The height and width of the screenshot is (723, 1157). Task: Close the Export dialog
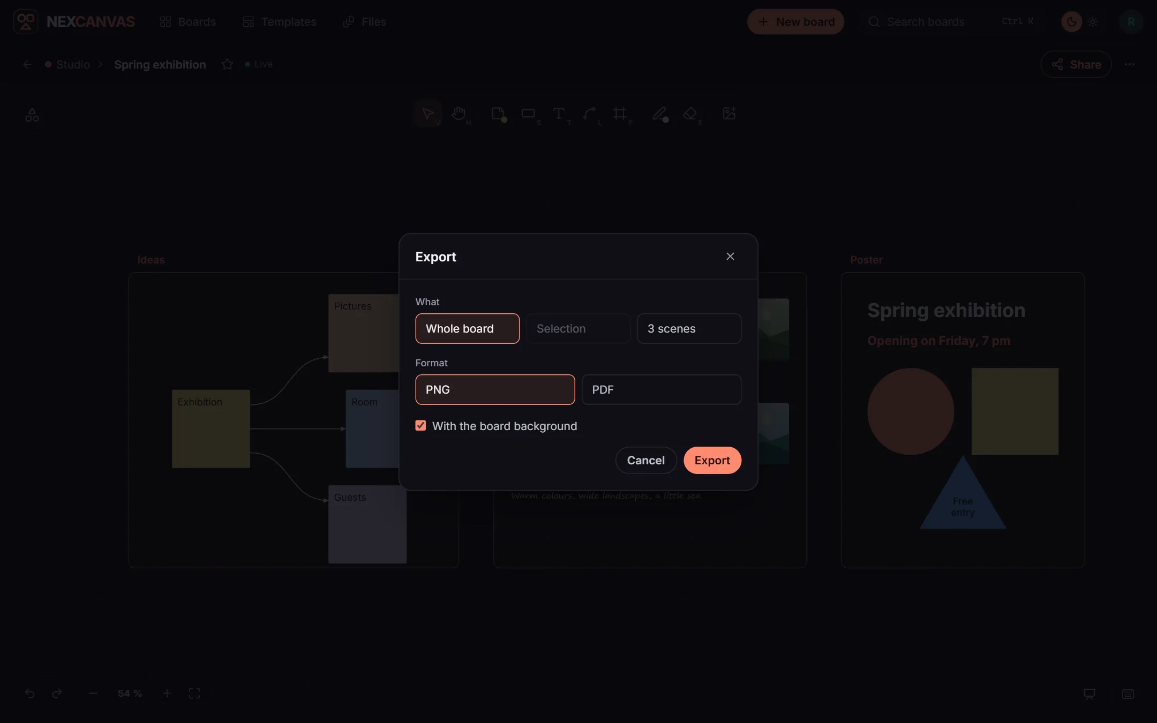pos(730,257)
